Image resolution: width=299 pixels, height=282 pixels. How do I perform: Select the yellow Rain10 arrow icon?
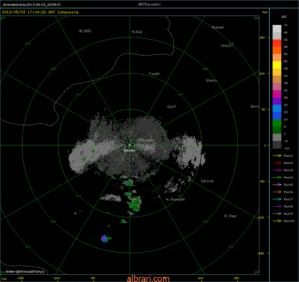277,221
